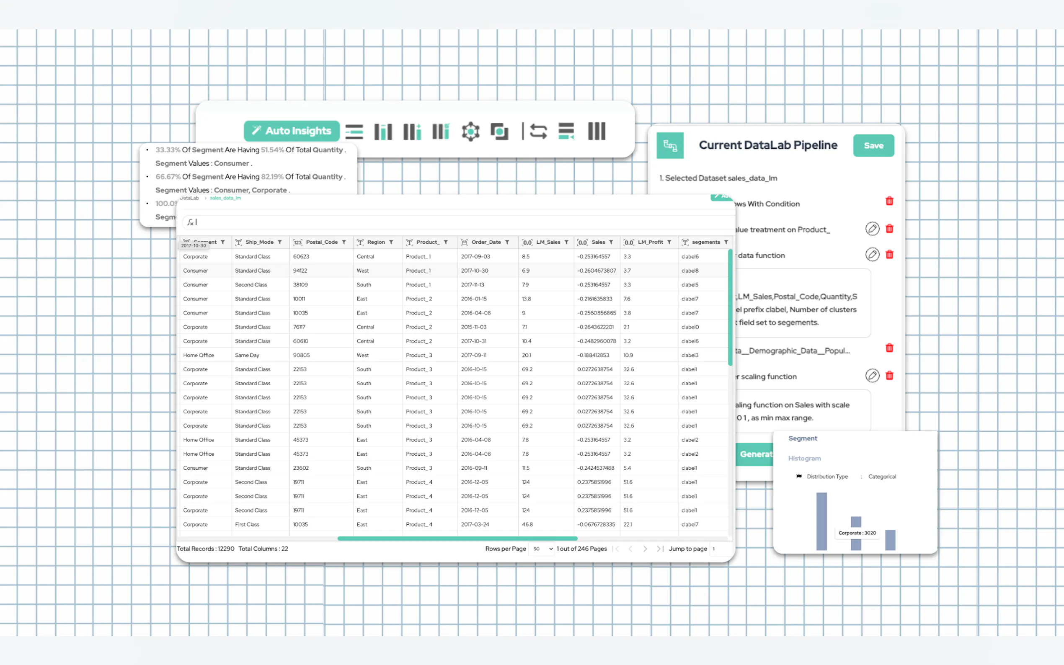1064x665 pixels.
Task: Click the swap arrows icon in toolbar
Action: coord(538,131)
